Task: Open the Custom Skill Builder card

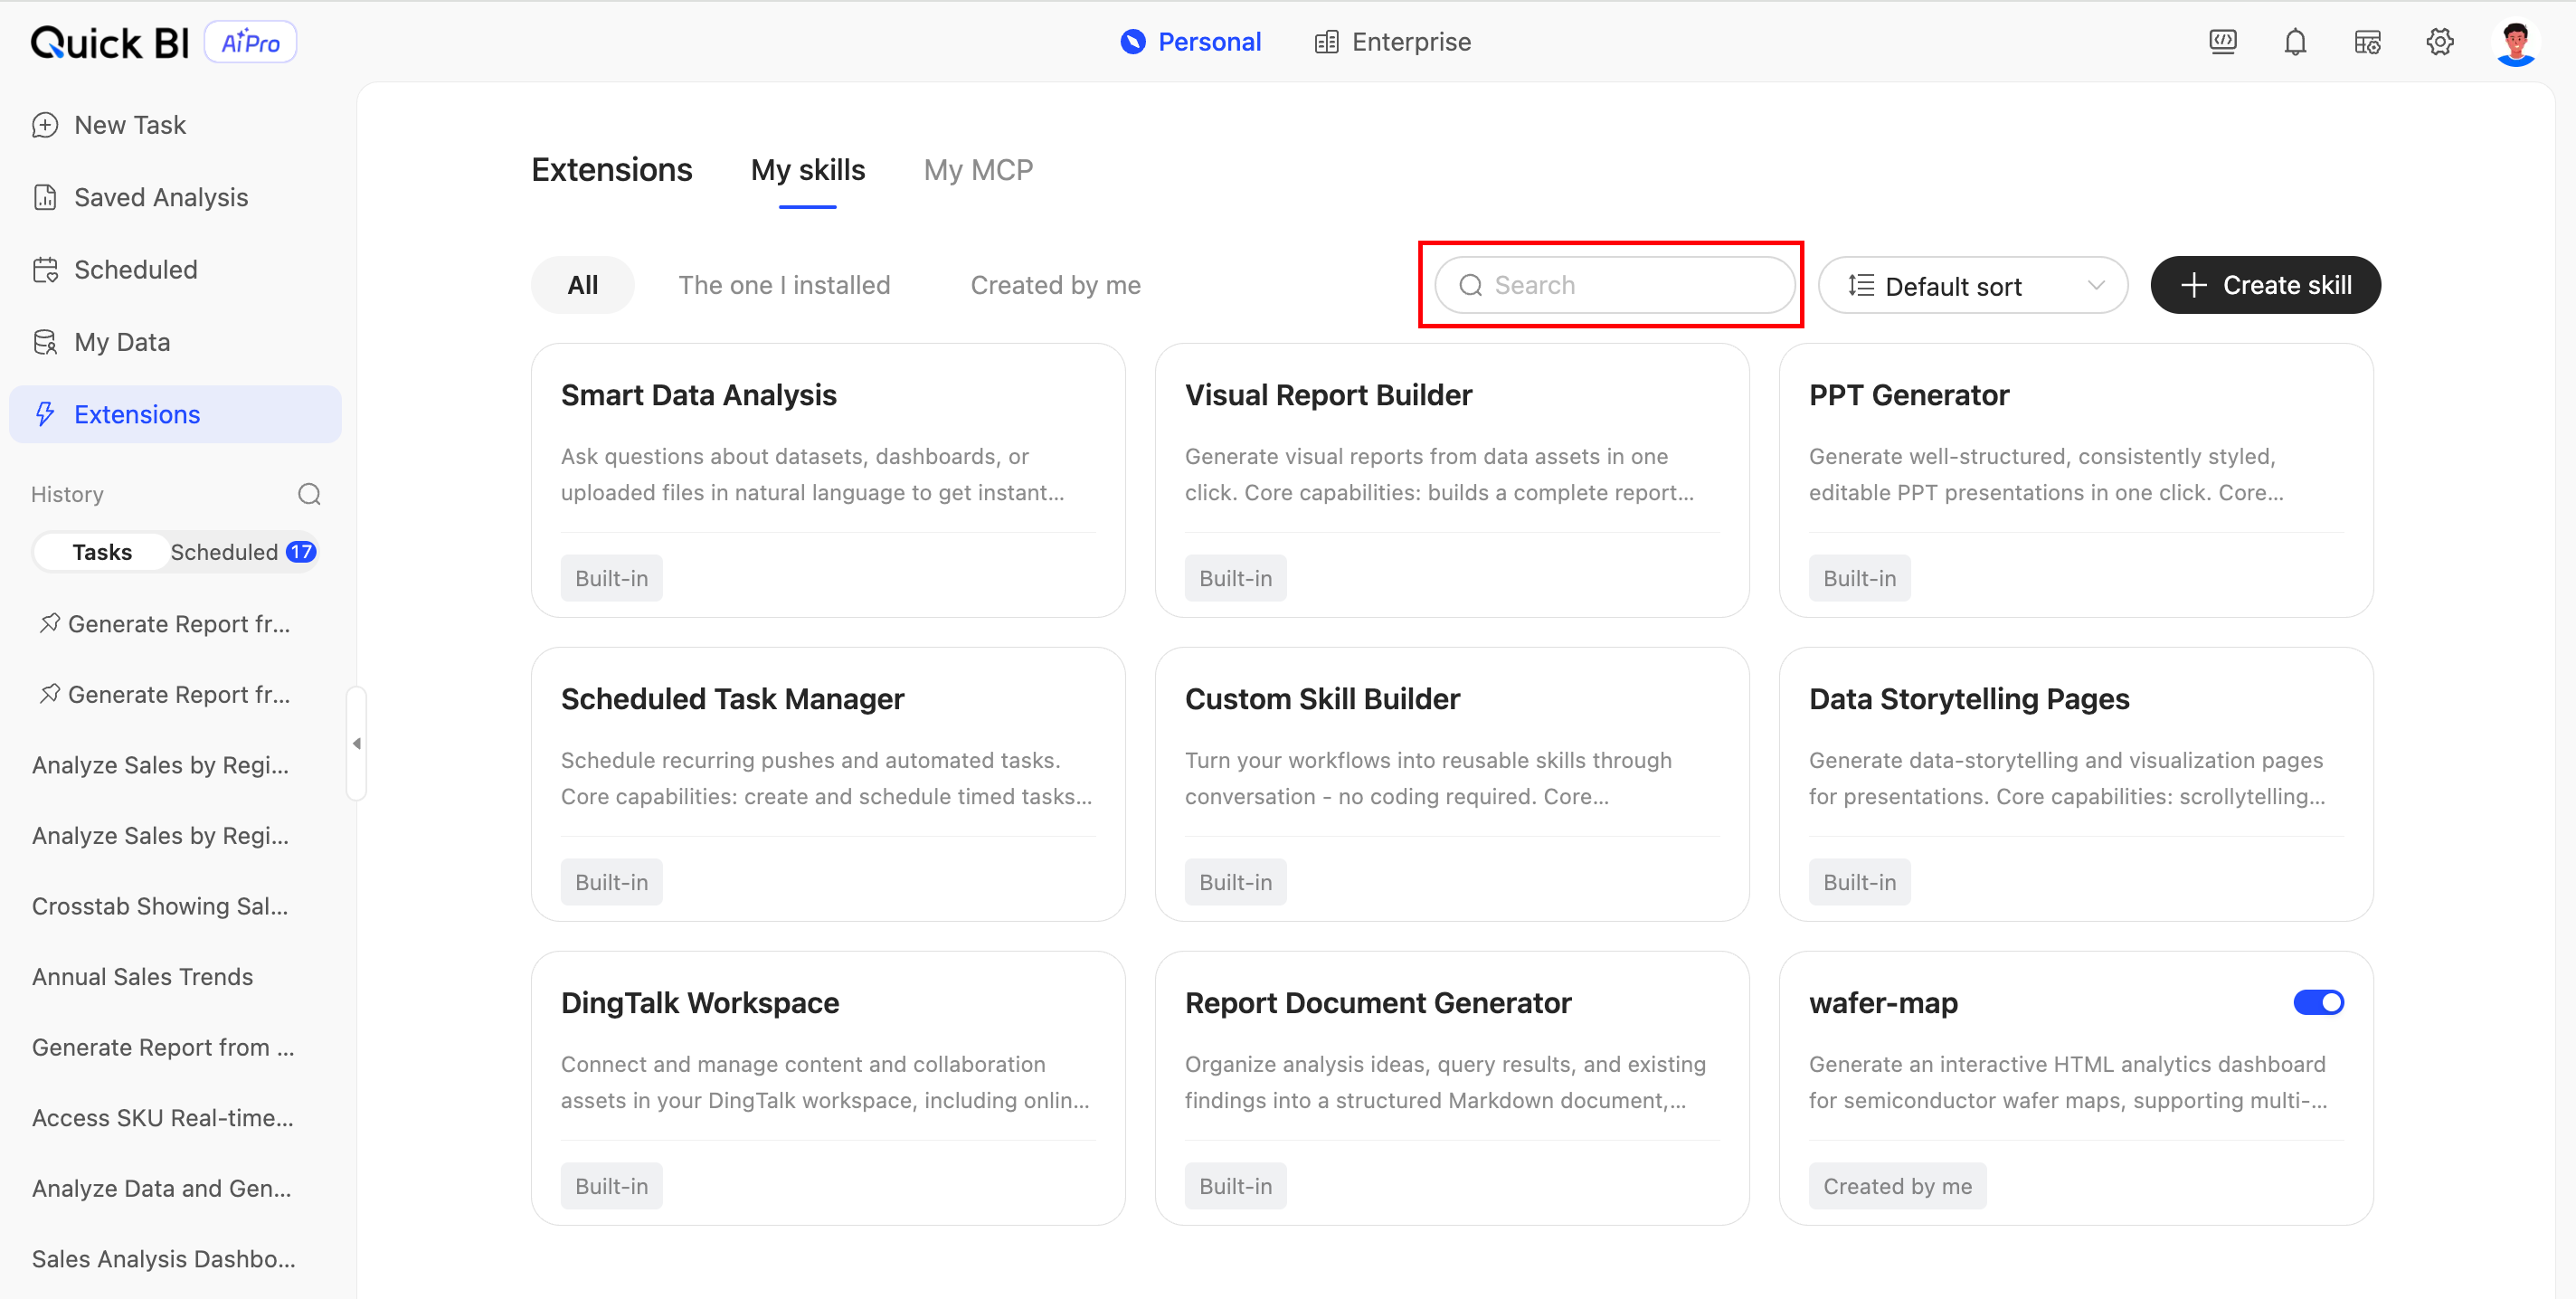Action: (1452, 785)
